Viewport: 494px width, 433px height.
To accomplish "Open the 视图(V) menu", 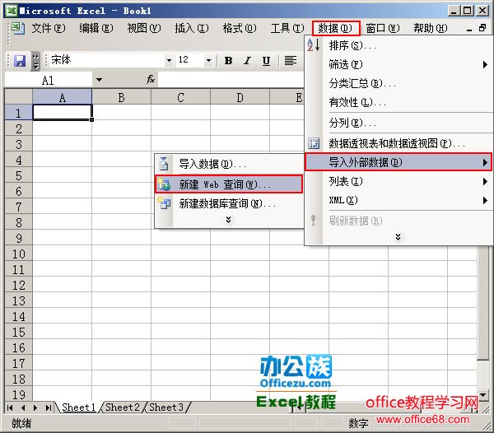I will [143, 28].
